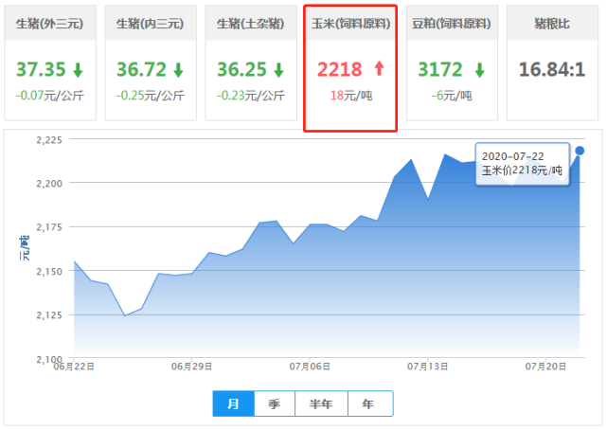Click the down arrow beside 36.25

pos(279,70)
